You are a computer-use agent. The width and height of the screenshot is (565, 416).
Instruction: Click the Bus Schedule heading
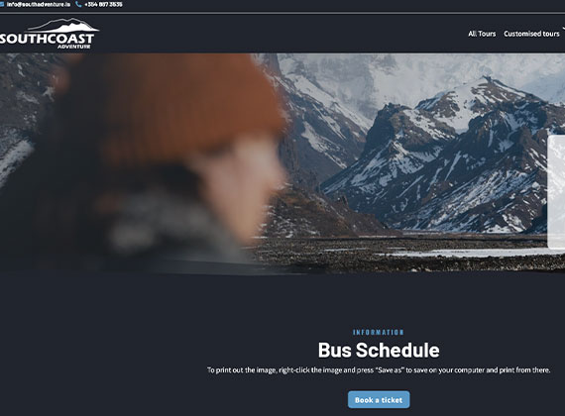point(379,350)
